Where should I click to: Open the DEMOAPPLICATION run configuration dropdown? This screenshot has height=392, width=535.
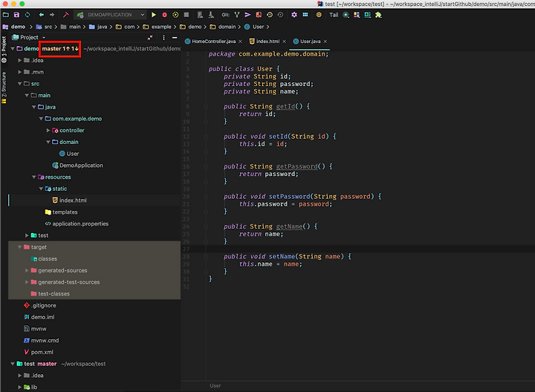[111, 15]
